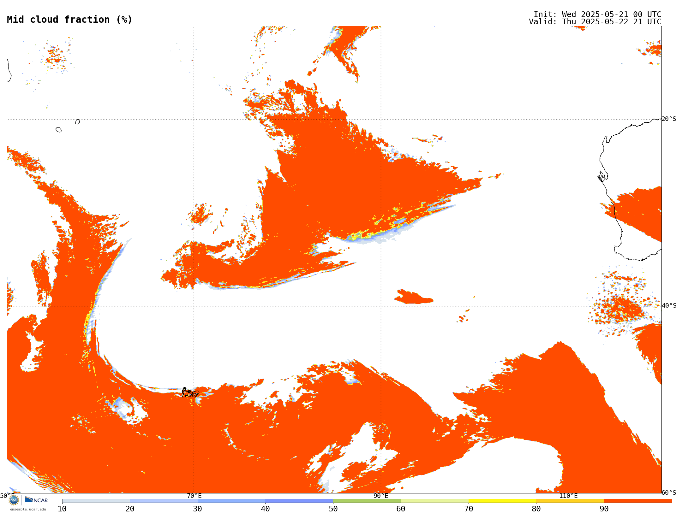Pick the 60-70 pale yellow colorbar segment

point(434,501)
